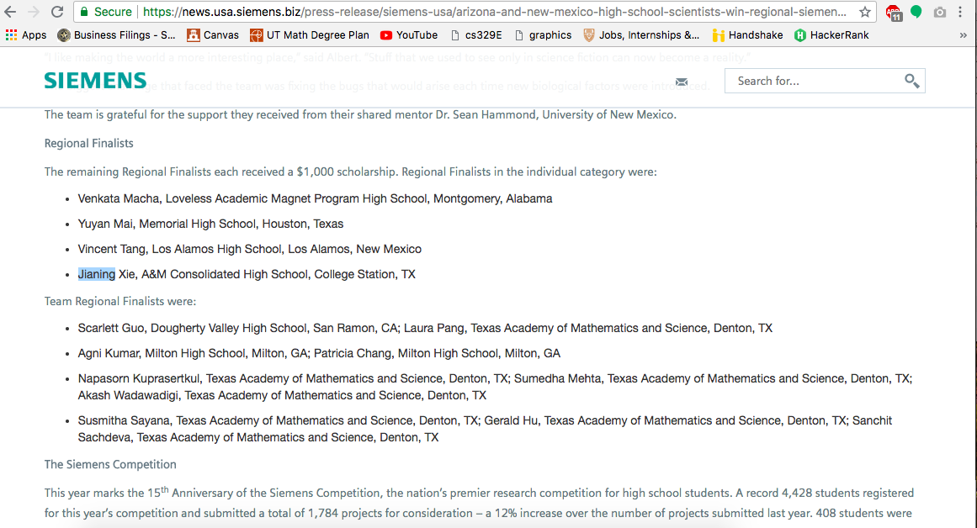977x528 pixels.
Task: Click the Dr. Sean Hammond mentor sentence
Action: pyautogui.click(x=360, y=114)
